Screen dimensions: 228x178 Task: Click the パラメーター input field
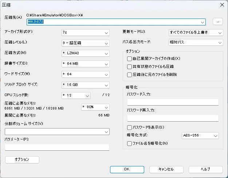coord(57,147)
